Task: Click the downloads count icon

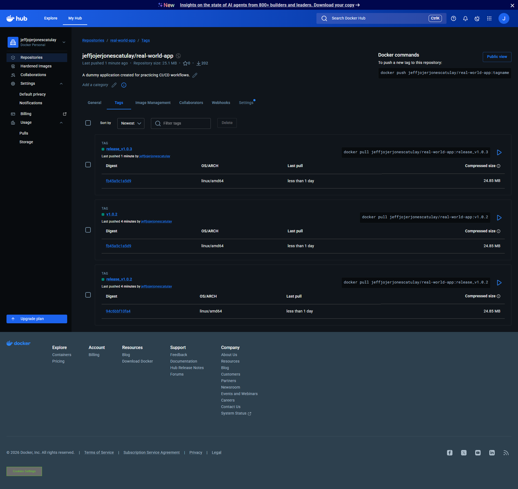Action: click(x=199, y=63)
